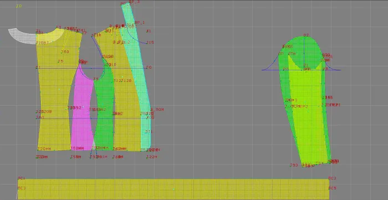Select point T15 at curve end
Image resolution: width=388 pixels, height=200 pixels.
[x=150, y=43]
